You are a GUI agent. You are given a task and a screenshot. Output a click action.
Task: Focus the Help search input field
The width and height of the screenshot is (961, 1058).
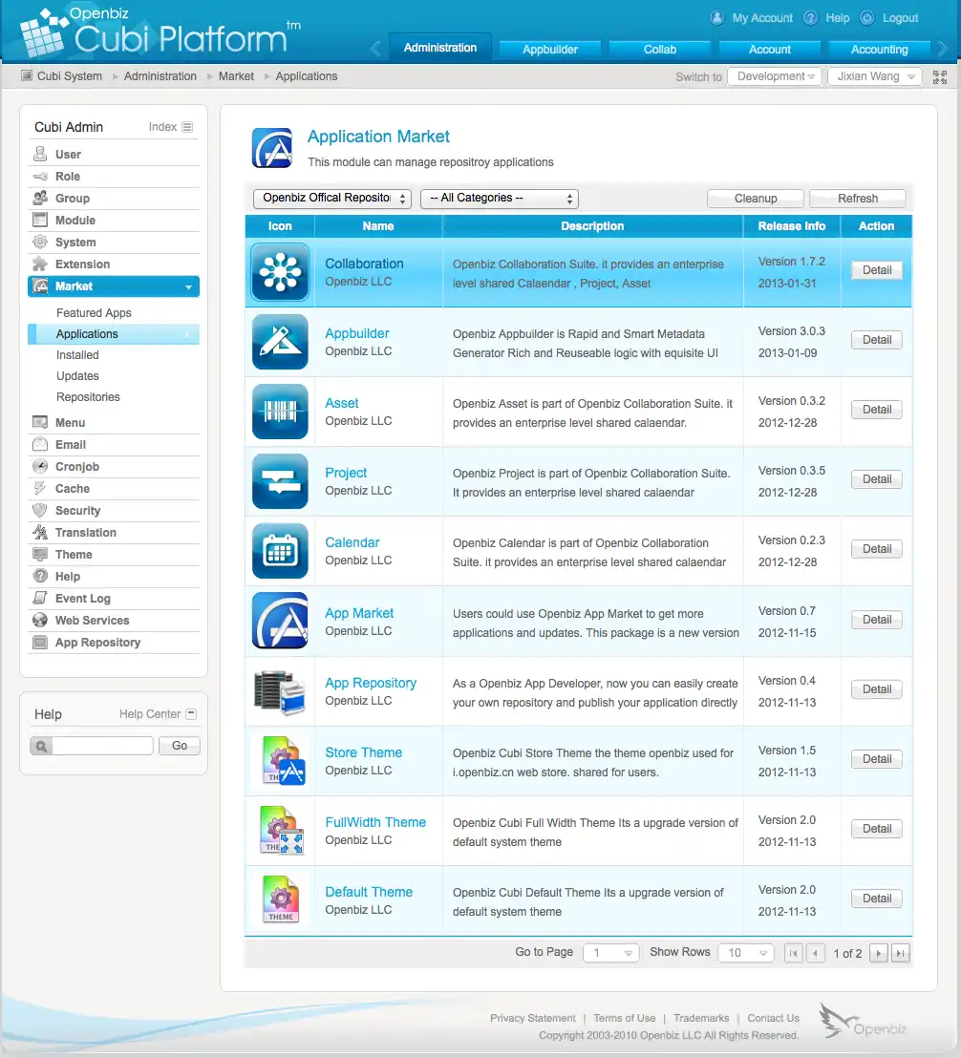pos(102,746)
